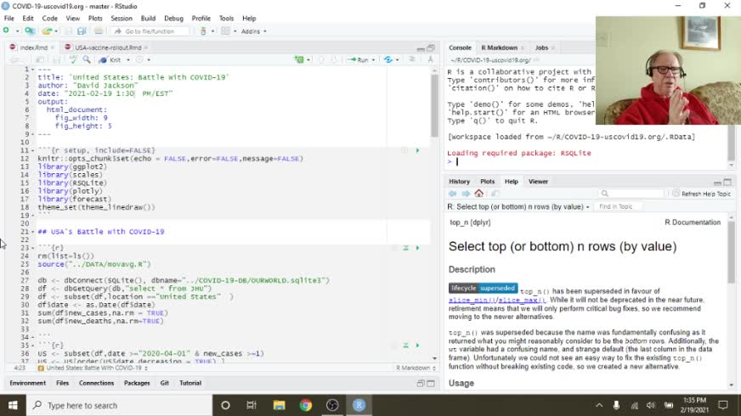Open recent files dropdown arrow

click(56, 31)
